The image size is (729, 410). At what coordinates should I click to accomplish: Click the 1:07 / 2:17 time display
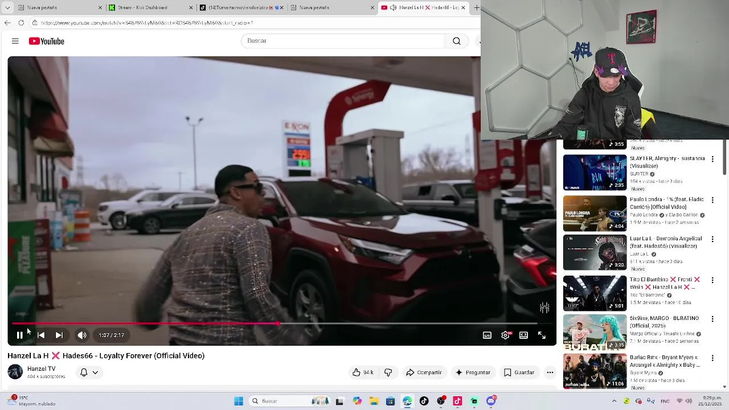[111, 335]
